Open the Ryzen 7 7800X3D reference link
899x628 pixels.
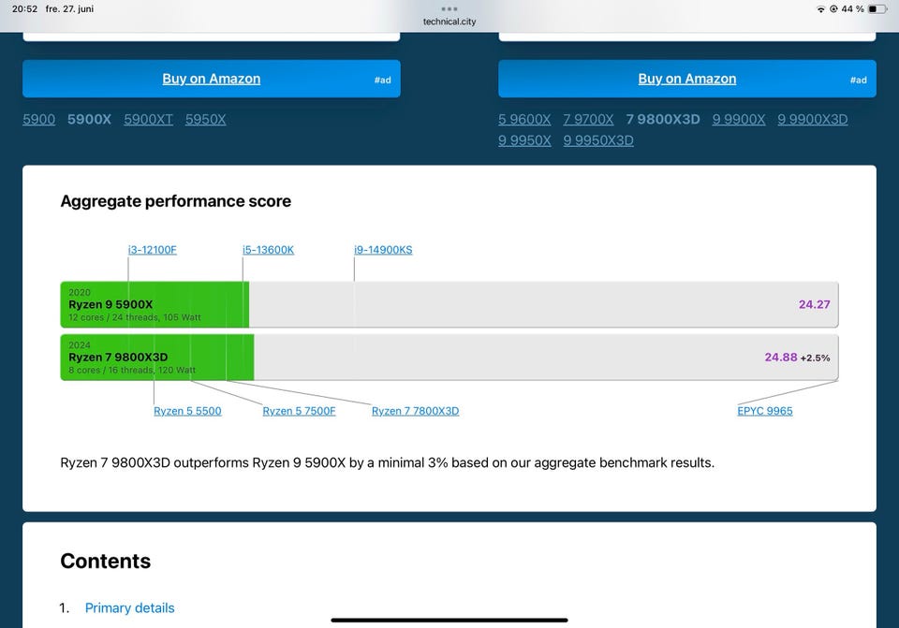tap(415, 411)
